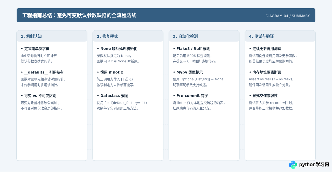Click the line 默认参数表达式的值。
Screen dimensions: 332x172
(x=37, y=61)
